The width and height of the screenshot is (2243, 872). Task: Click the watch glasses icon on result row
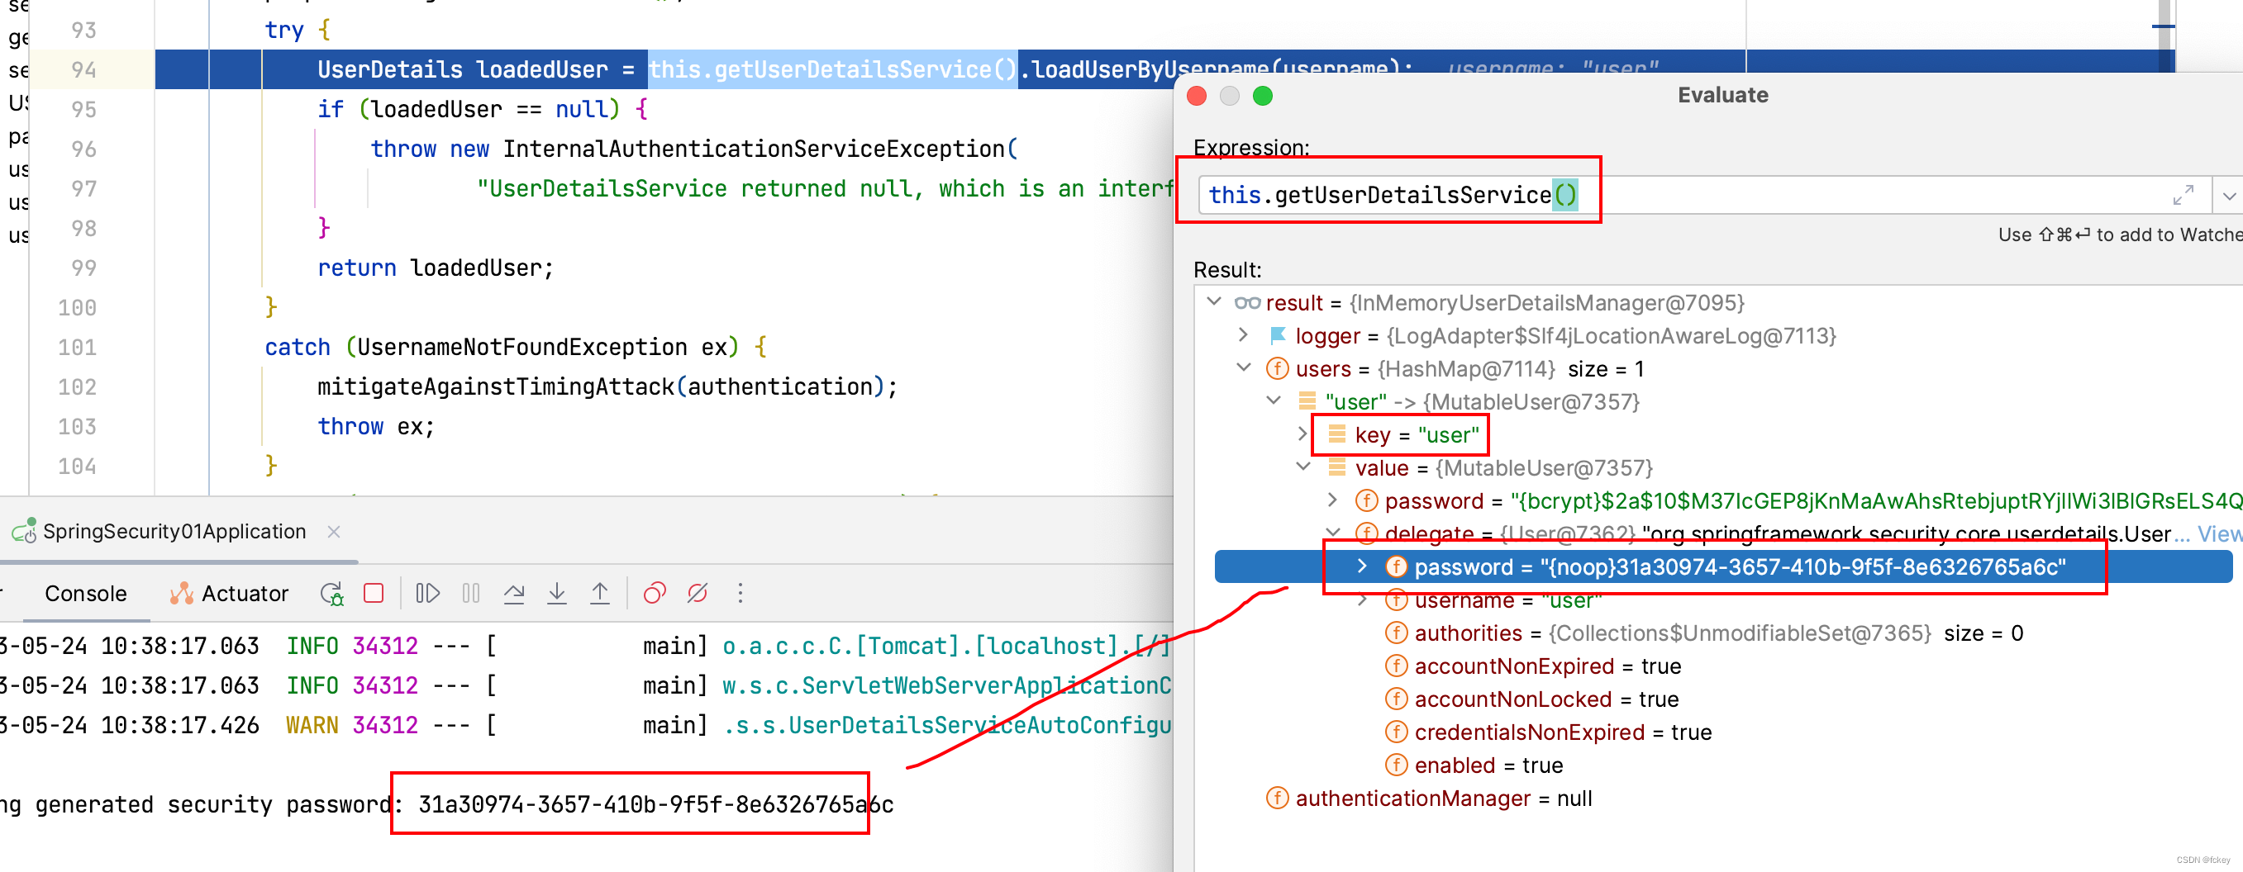pyautogui.click(x=1247, y=303)
